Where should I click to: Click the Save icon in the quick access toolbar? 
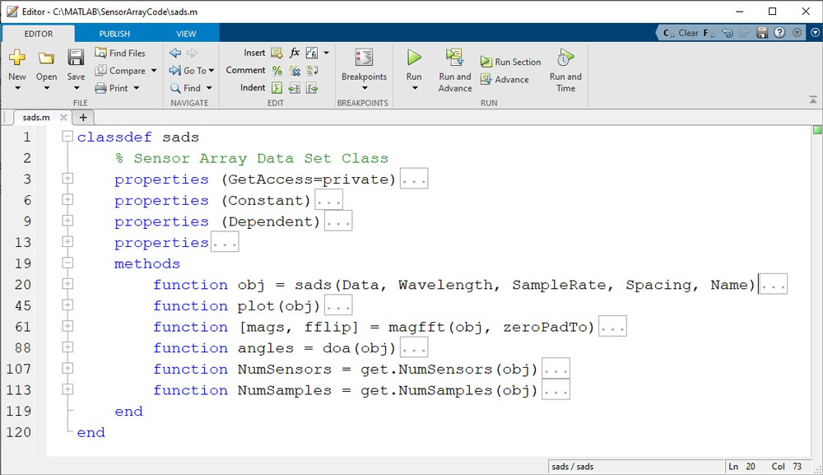click(x=762, y=32)
